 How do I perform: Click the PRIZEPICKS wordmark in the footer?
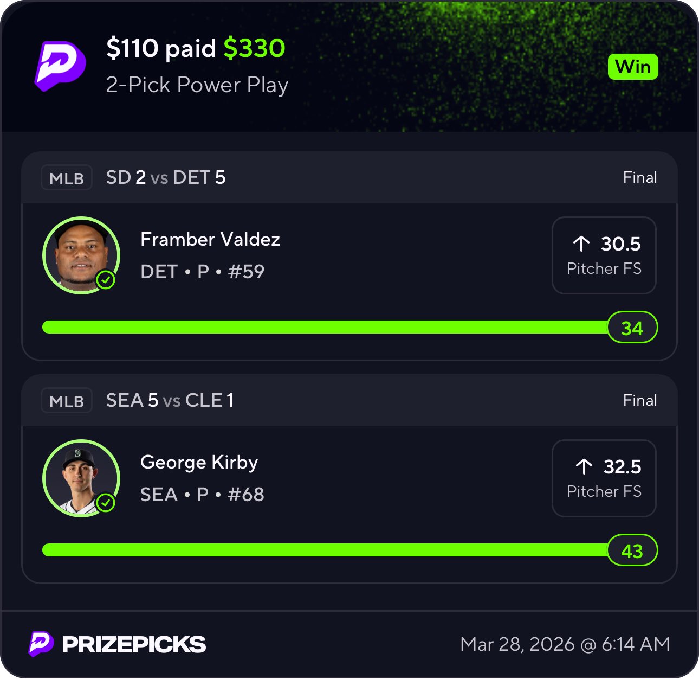tap(134, 644)
